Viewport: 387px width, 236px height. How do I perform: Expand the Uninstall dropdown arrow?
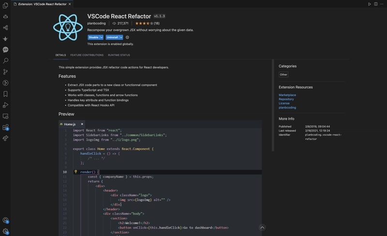coord(121,37)
